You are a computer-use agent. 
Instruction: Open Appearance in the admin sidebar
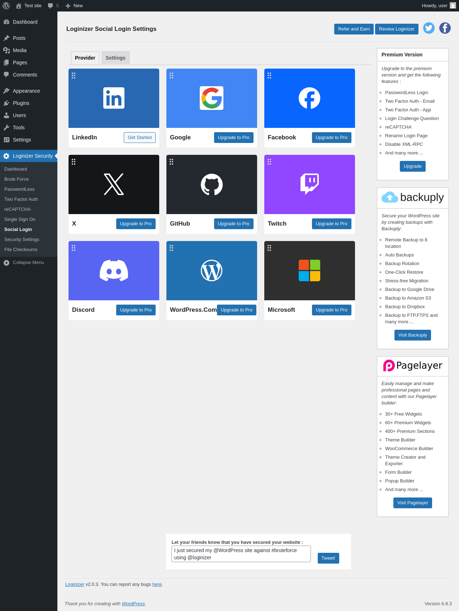(x=29, y=91)
